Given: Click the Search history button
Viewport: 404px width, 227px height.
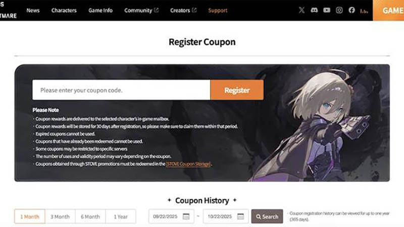Looking at the screenshot, I should (267, 216).
